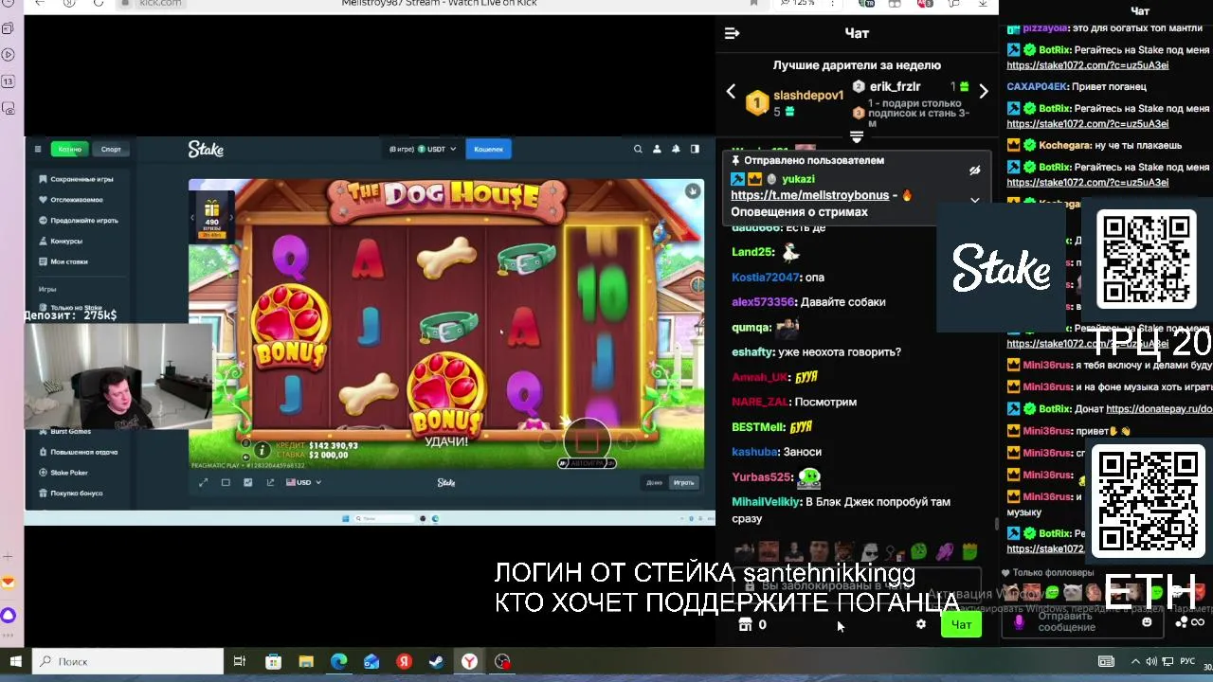Show next top gifter with right arrow
Screen dimensions: 1213x682
983,92
